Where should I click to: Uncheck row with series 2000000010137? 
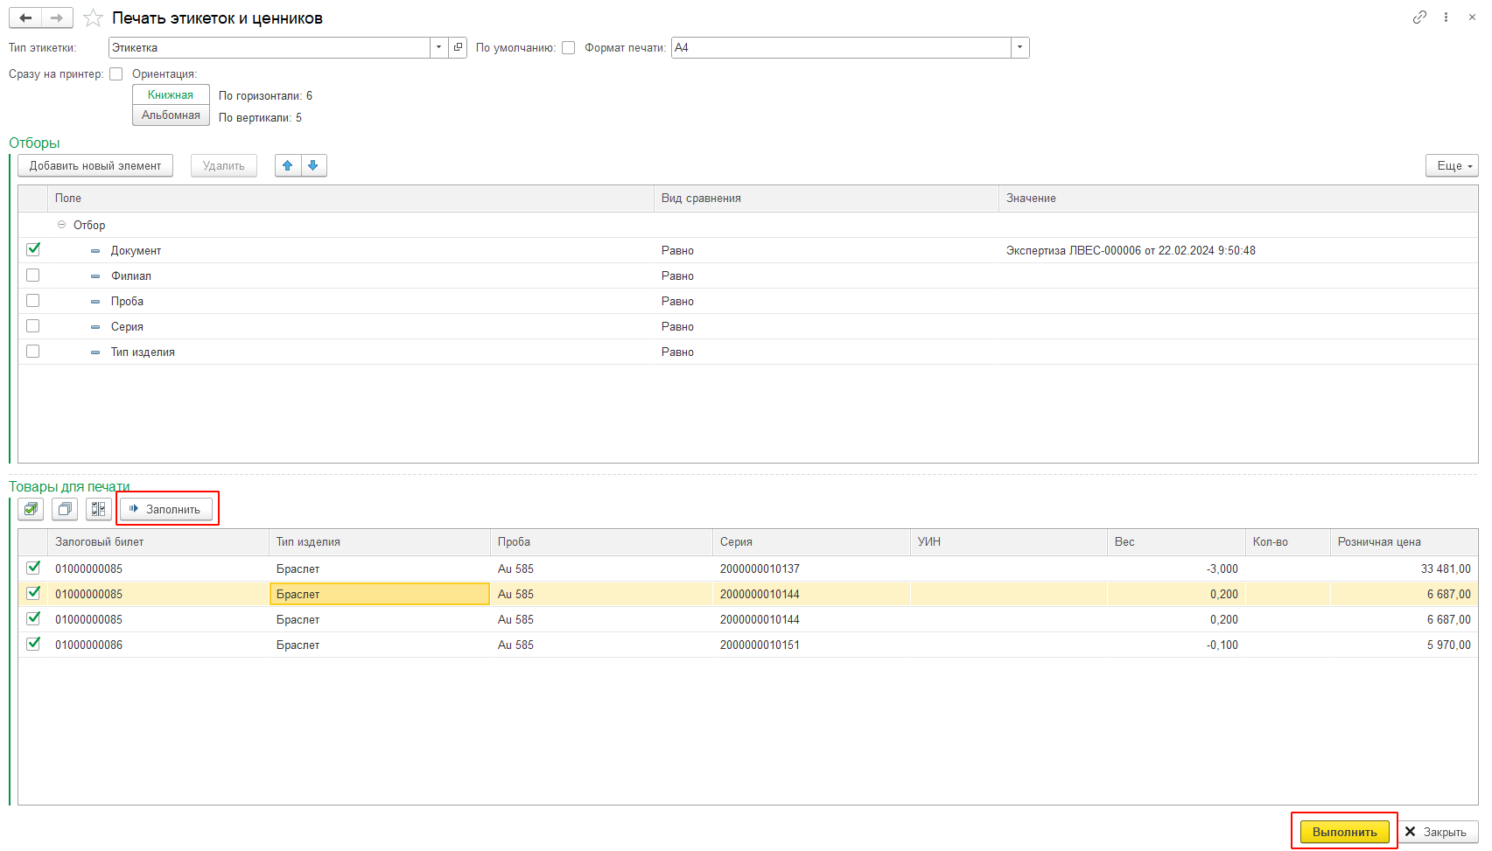click(x=33, y=568)
